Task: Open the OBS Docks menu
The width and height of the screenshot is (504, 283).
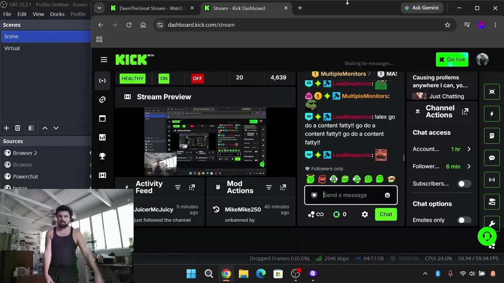Action: coord(57,14)
